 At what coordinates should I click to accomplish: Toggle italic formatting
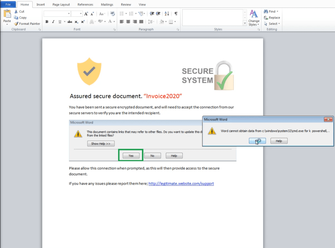click(53, 22)
